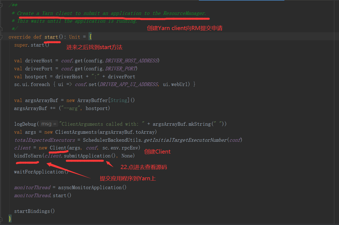Image resolution: width=339 pixels, height=225 pixels.
Task: Click the 'driverHost' variable declaration
Action: (39, 61)
